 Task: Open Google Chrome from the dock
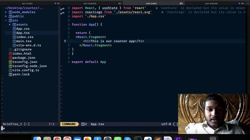pos(57,138)
